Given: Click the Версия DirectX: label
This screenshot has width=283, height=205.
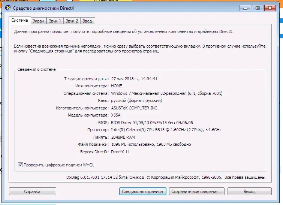Looking at the screenshot, I should [94, 152].
